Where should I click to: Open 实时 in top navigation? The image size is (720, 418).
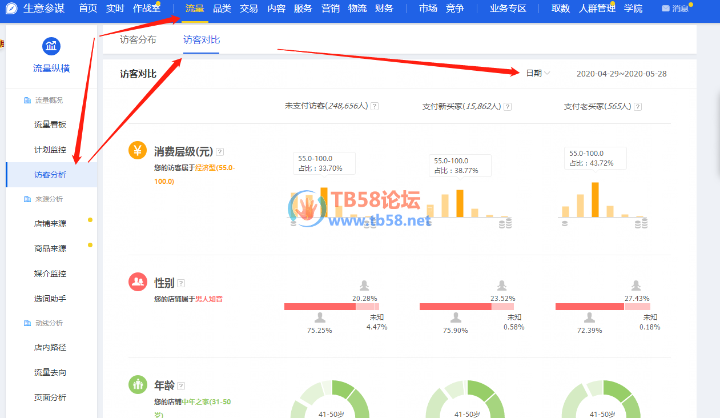(x=115, y=9)
